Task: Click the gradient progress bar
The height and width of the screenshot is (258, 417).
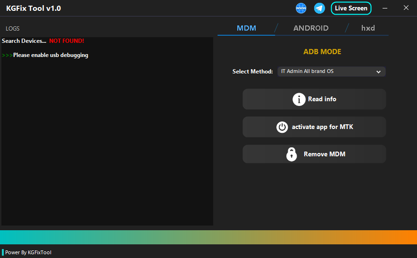Action: click(208, 237)
